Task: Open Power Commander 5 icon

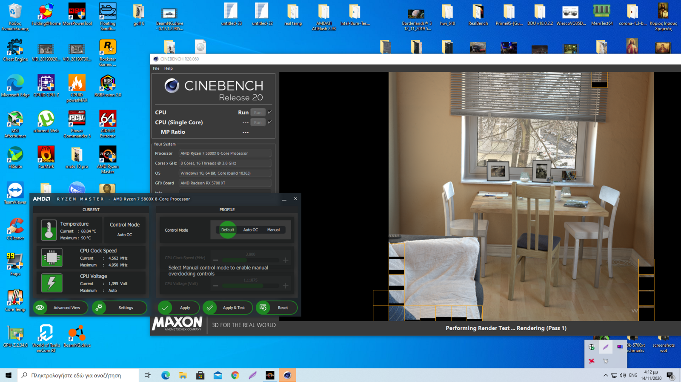Action: tap(77, 124)
